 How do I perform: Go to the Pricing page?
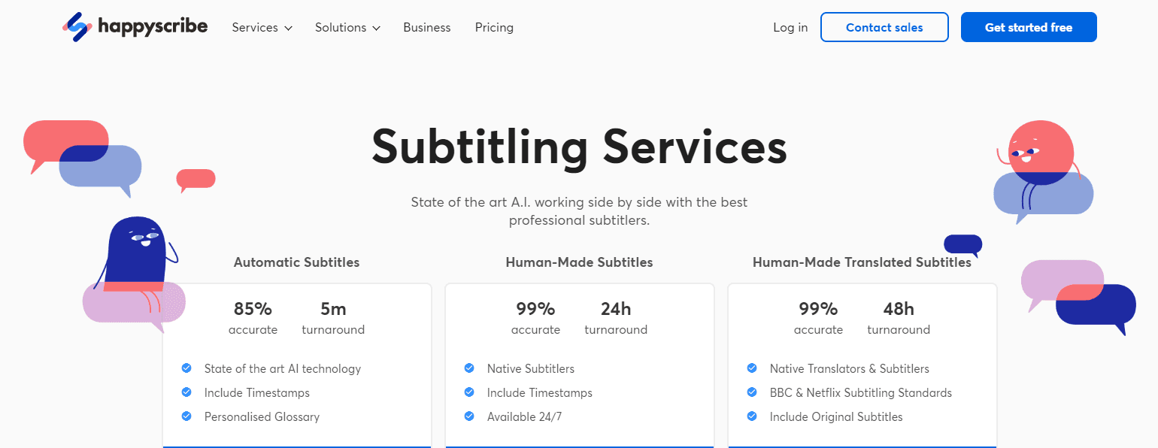coord(494,28)
